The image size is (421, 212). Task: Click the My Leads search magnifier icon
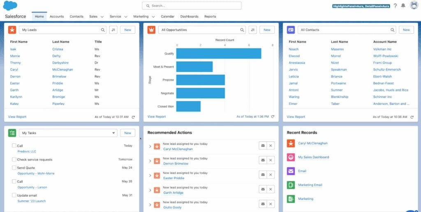click(x=103, y=30)
